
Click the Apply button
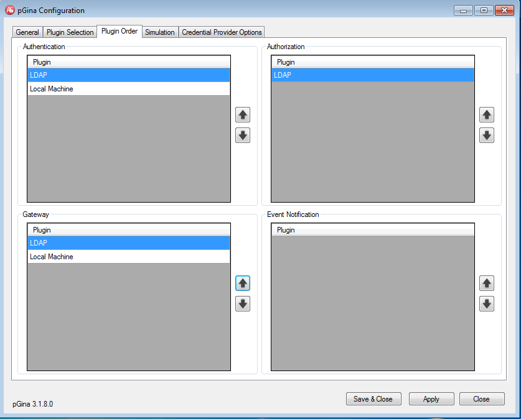tap(431, 398)
